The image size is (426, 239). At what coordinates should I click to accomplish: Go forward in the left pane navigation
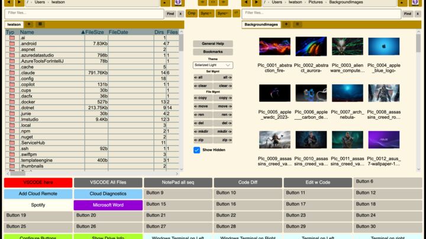(x=20, y=2)
